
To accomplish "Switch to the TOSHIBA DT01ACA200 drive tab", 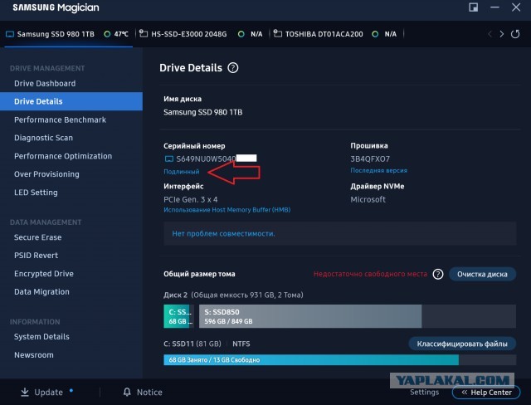I will (336, 34).
